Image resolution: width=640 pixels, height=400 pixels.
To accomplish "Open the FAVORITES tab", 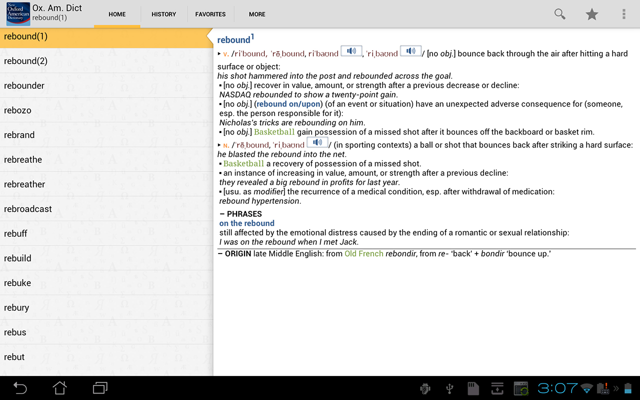I will tap(210, 14).
